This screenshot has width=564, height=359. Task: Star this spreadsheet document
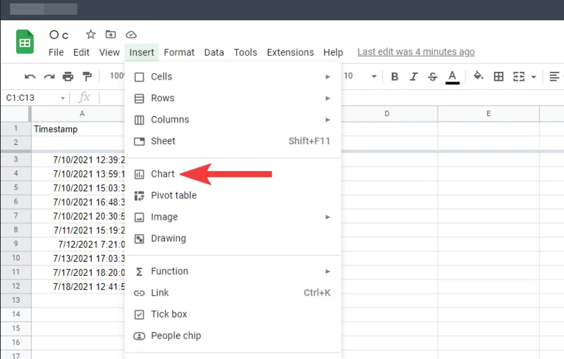[90, 34]
